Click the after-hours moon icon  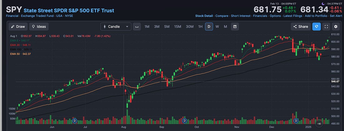323,4
